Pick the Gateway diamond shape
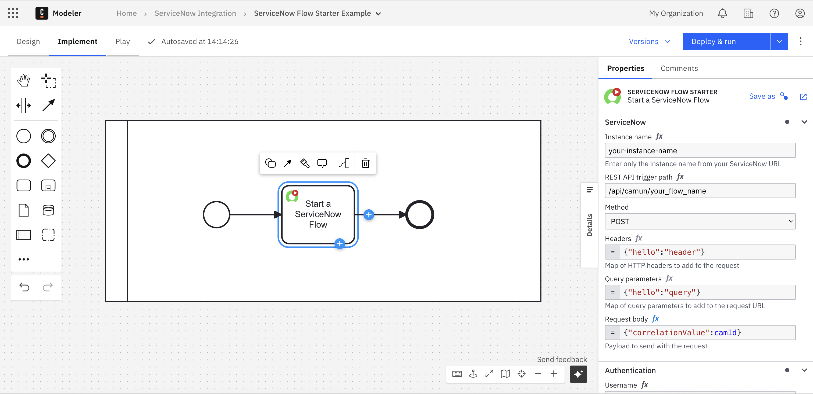Screen dimensions: 813x394 tap(48, 161)
